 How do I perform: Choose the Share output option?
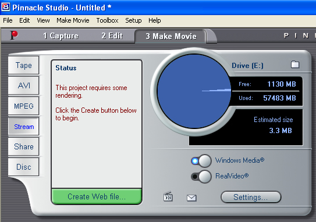pyautogui.click(x=24, y=146)
